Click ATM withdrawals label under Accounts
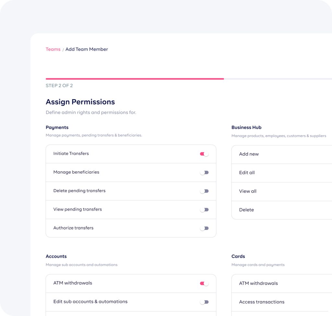Viewport: 332px width, 316px height. pos(73,283)
